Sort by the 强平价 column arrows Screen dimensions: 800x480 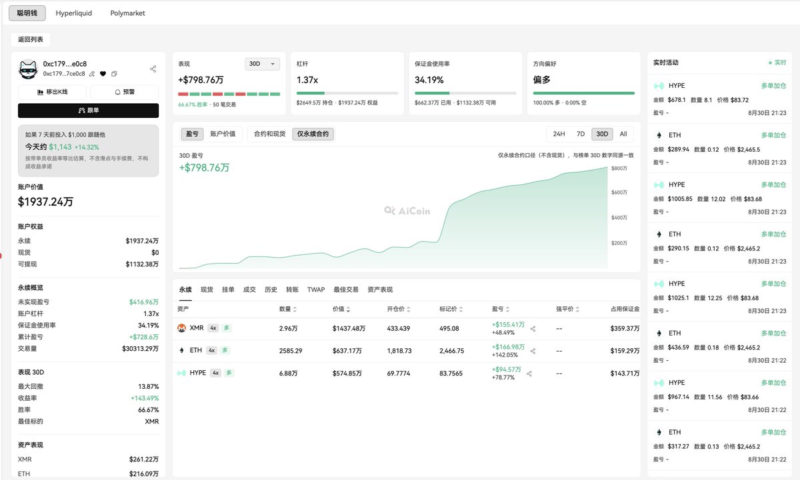576,310
